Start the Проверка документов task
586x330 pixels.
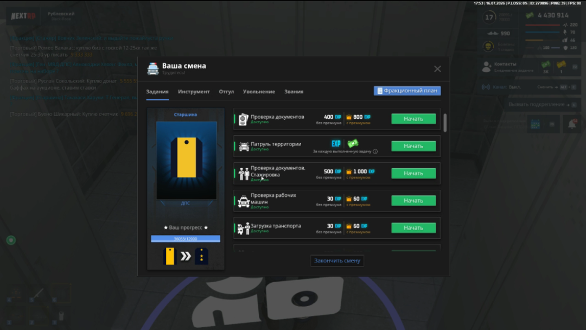[413, 119]
